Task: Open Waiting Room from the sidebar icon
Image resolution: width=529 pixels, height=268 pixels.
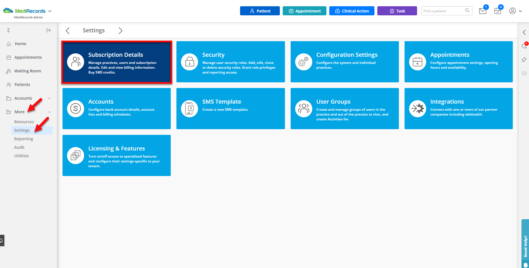Action: [9, 71]
